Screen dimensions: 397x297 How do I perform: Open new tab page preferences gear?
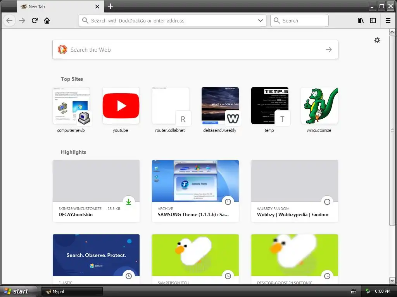tap(377, 40)
